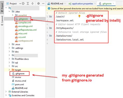Open jarRepositories.xml file

[28, 30]
